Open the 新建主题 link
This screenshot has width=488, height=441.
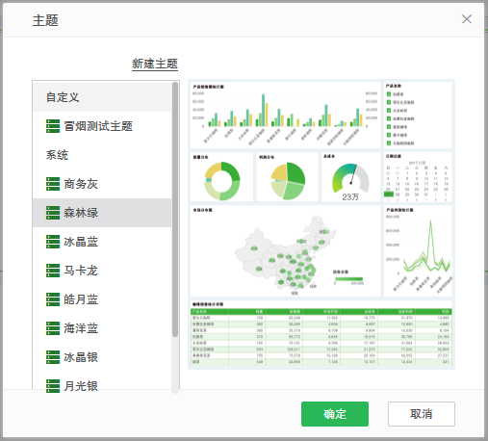pos(155,64)
